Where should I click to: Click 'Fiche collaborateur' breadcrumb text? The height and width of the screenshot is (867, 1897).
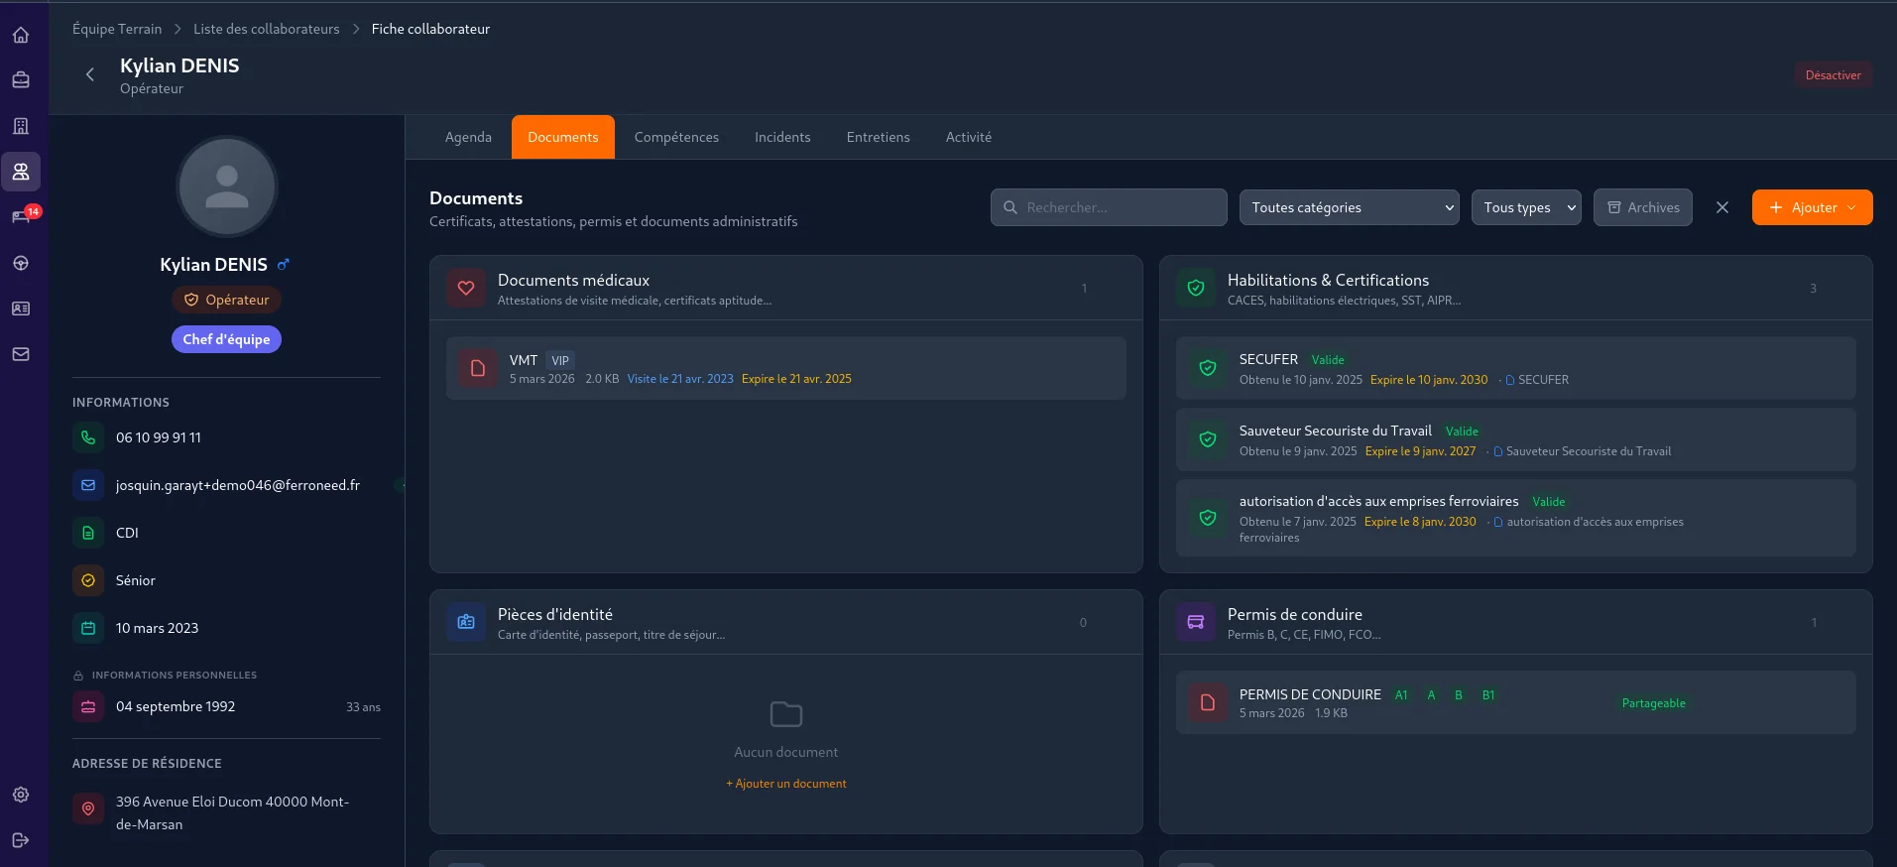click(x=430, y=29)
